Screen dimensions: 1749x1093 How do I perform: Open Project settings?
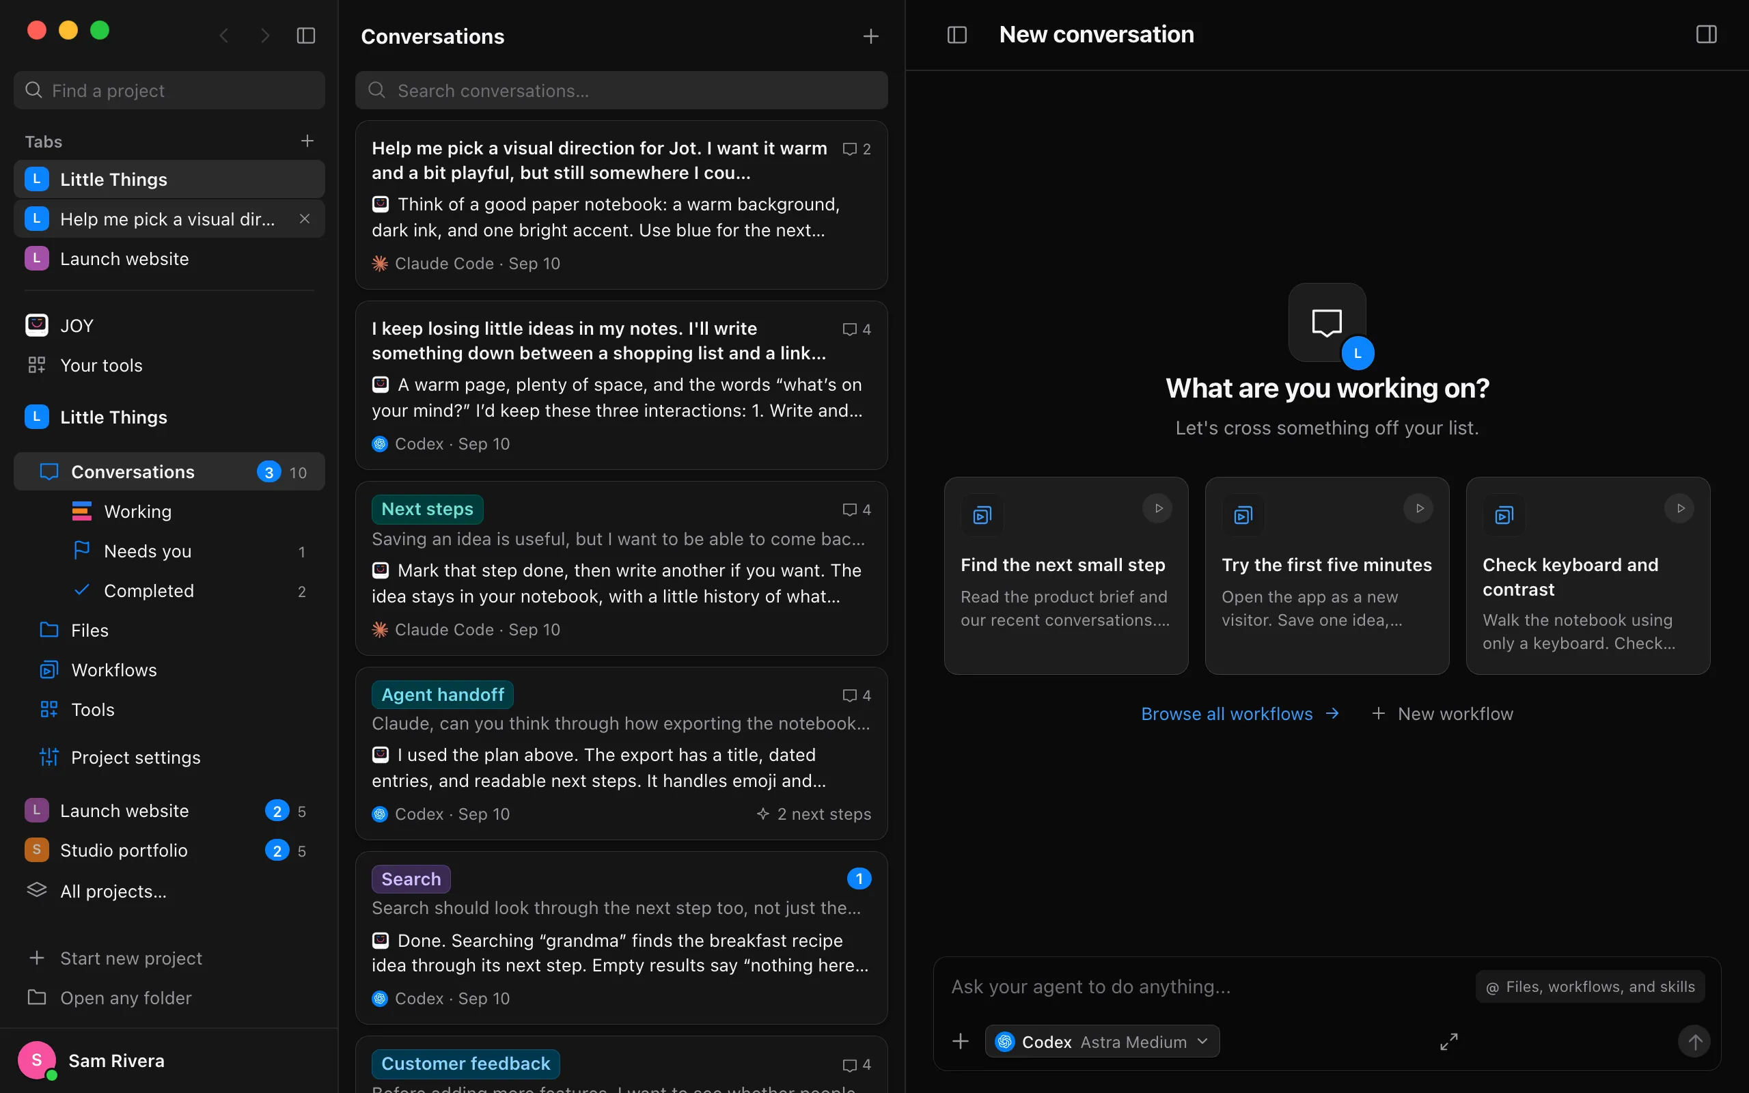169,757
